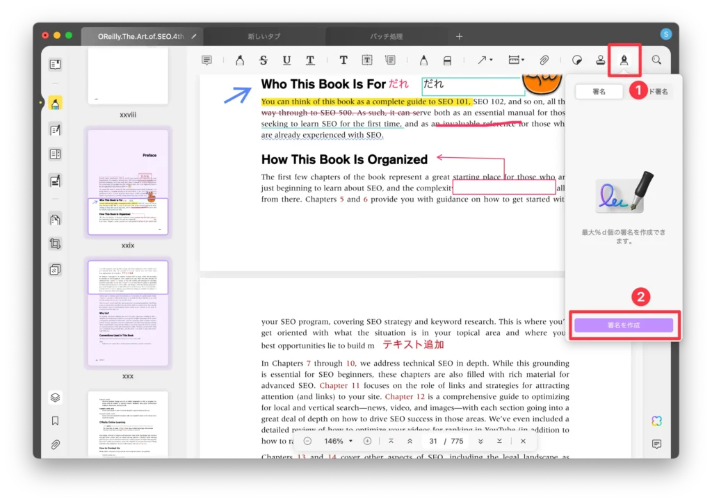Open the search magnifier icon

coord(656,60)
